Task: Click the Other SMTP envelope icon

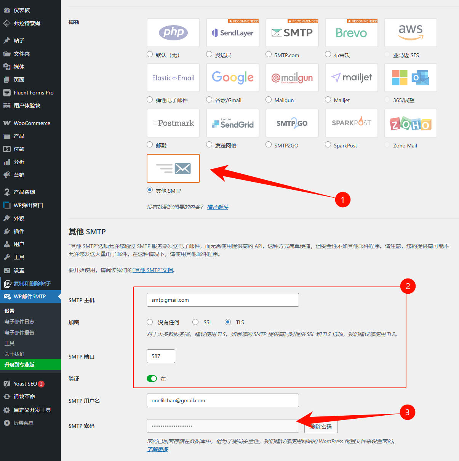Action: (x=173, y=168)
